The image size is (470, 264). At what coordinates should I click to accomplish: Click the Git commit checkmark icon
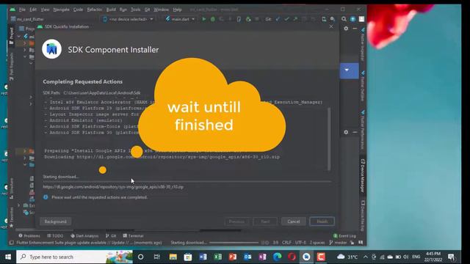pos(286,19)
